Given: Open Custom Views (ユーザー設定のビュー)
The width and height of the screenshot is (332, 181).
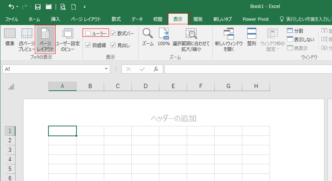Looking at the screenshot, I should pos(67,39).
